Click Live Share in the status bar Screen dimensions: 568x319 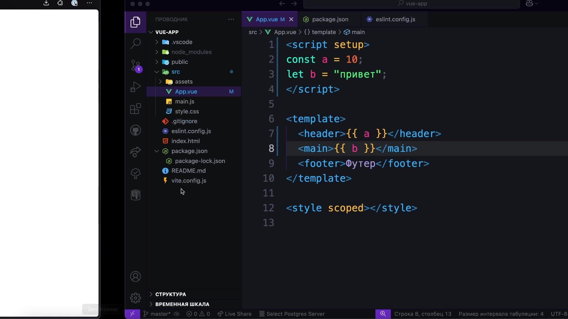point(234,314)
